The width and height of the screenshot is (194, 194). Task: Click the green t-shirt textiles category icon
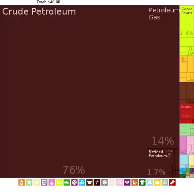[x=142, y=183]
